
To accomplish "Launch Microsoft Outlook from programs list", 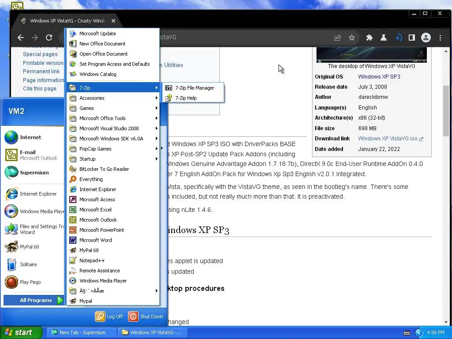I will (113, 220).
